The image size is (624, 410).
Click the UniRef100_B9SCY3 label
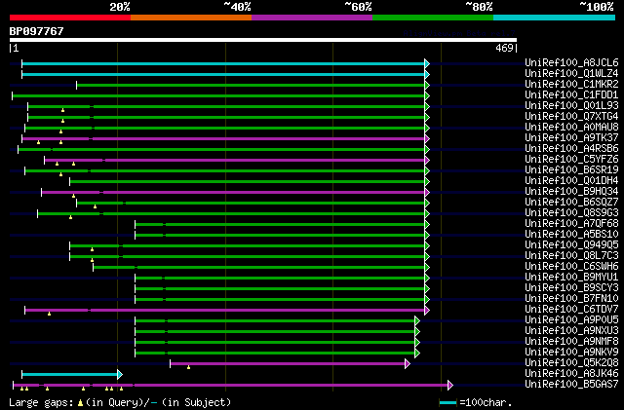click(x=571, y=288)
